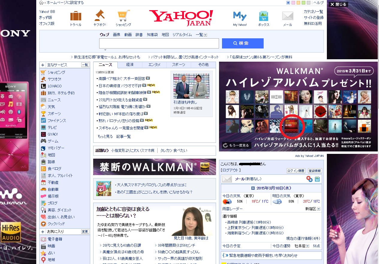Select the orange page theme color swatch
379x264 pixels.
coord(298,3)
